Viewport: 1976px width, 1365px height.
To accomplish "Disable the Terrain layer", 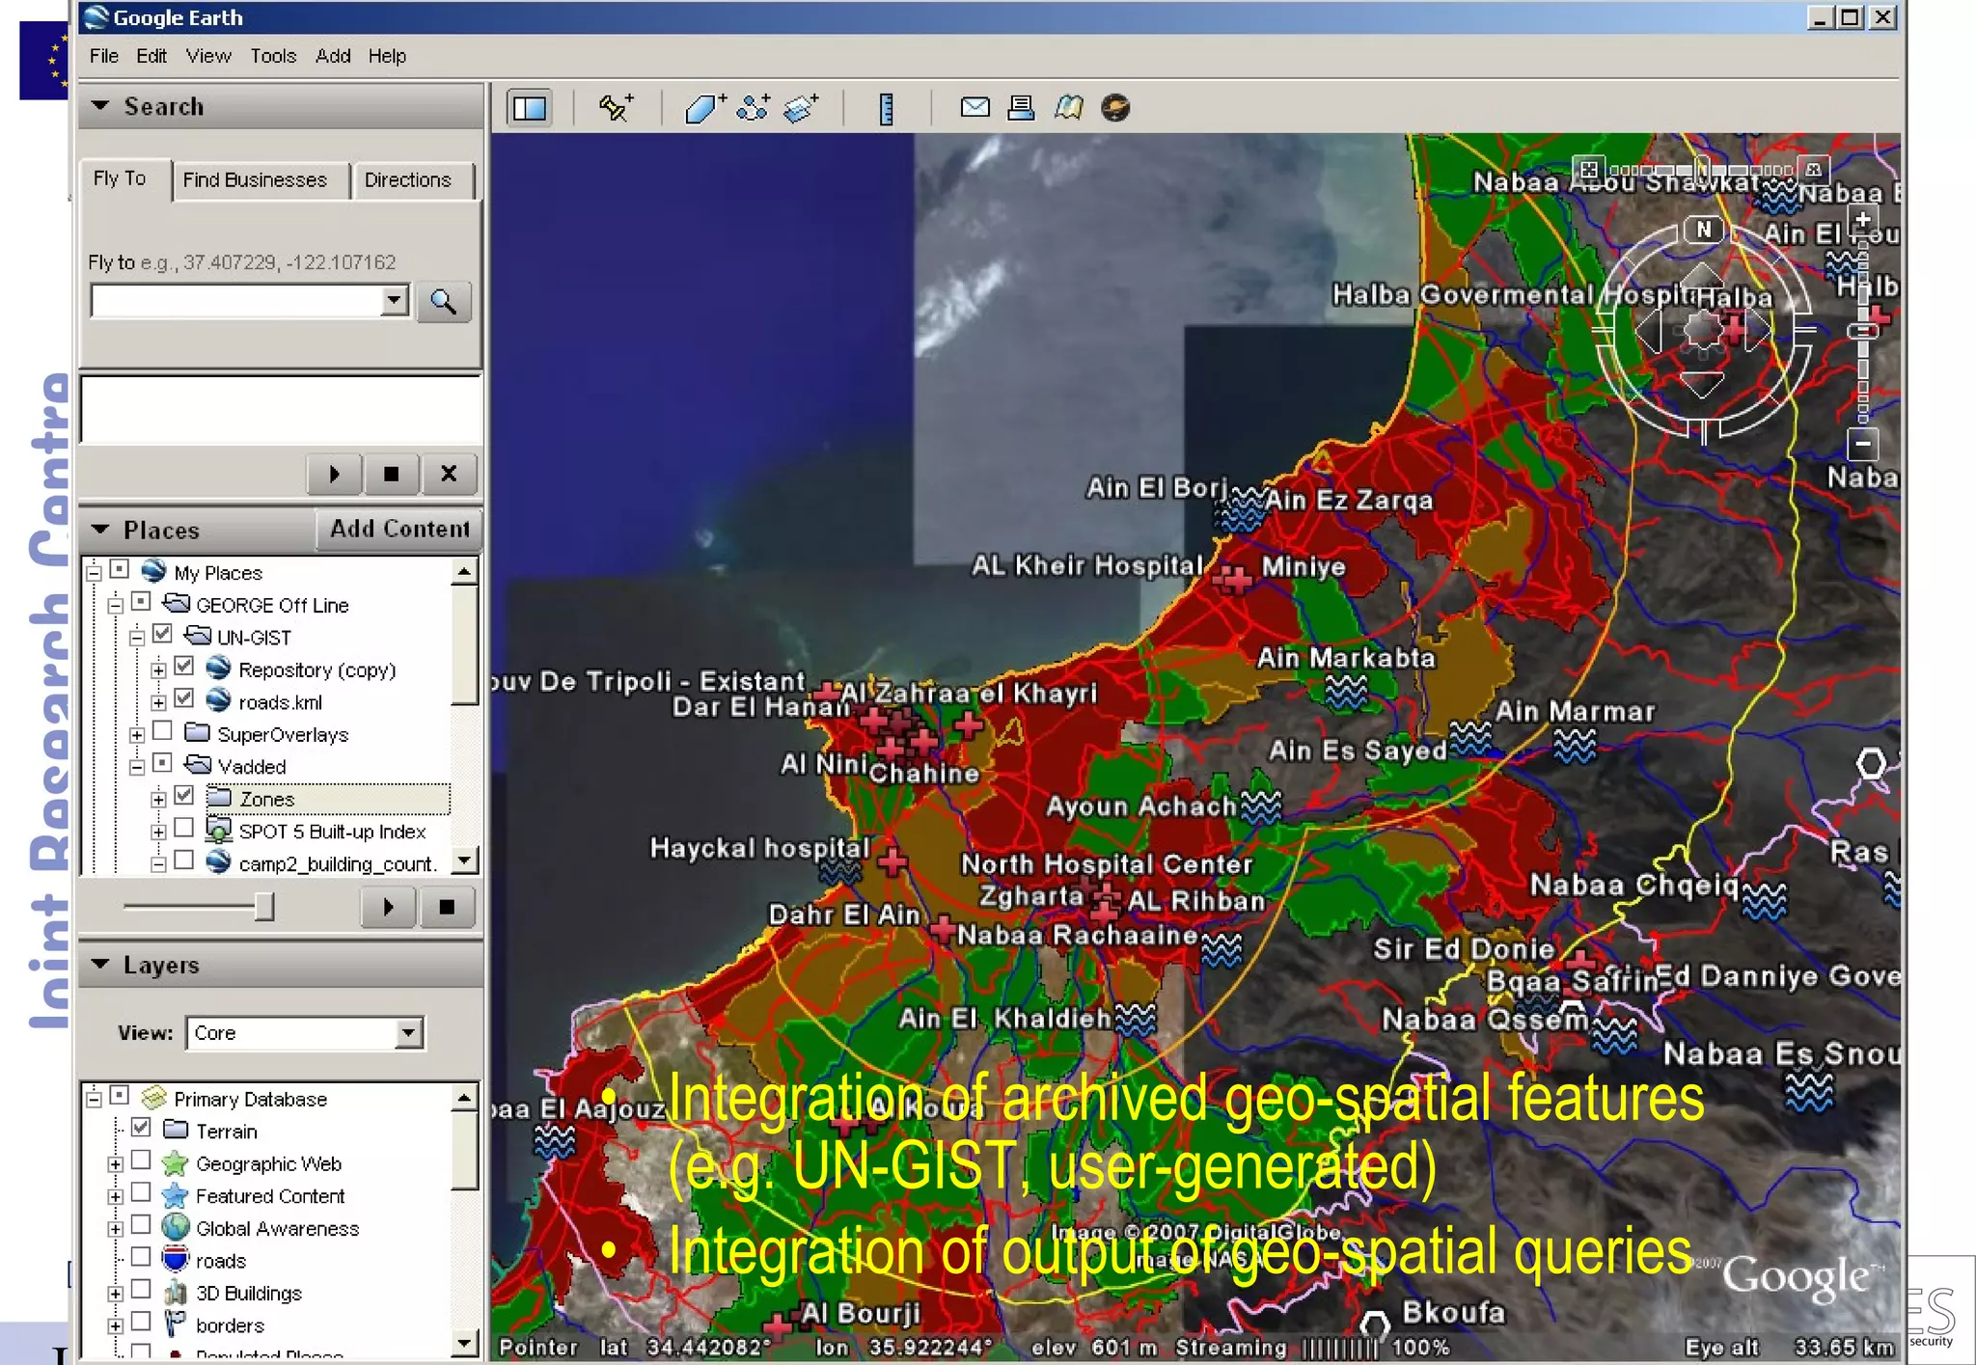I will coord(141,1127).
